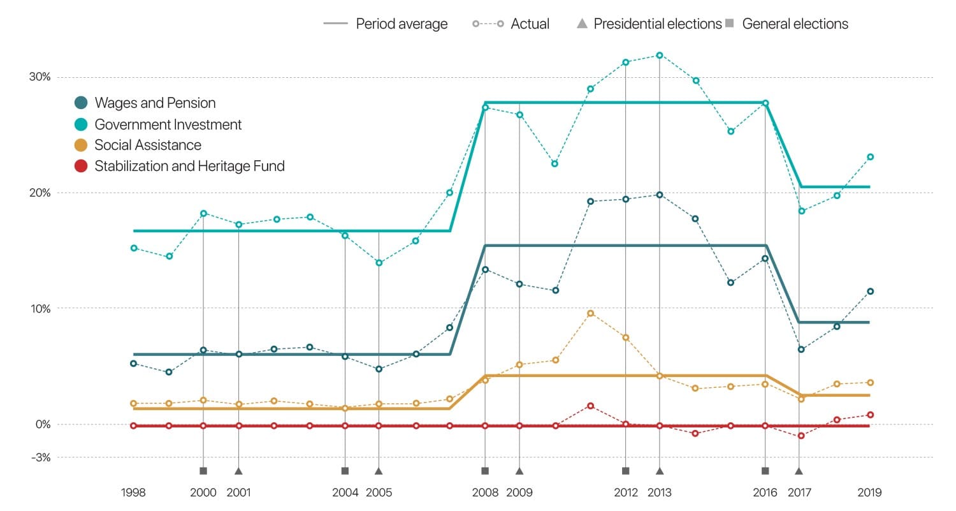This screenshot has height=511, width=956.
Task: Click the 2009 presidential election triangle marker
Action: (519, 471)
